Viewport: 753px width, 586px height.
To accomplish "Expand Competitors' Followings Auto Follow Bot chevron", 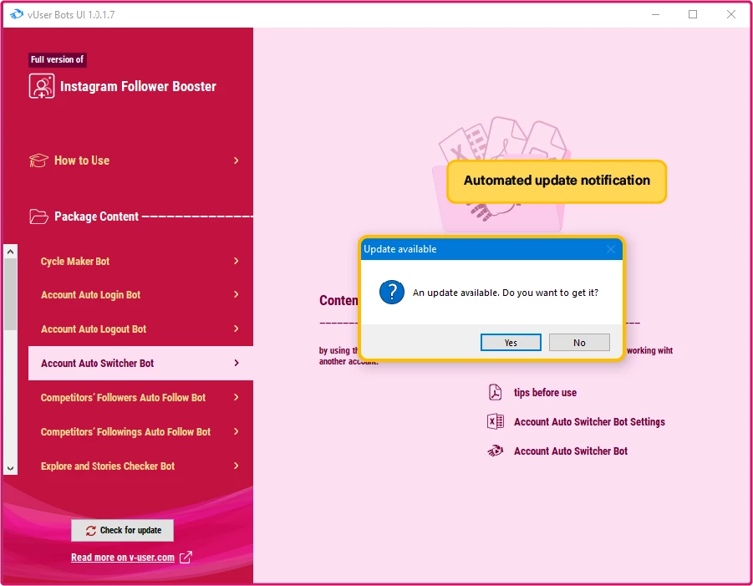I will click(x=237, y=431).
